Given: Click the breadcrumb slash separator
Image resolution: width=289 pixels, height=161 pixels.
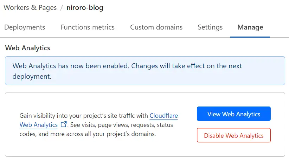Looking at the screenshot, I should coord(62,8).
